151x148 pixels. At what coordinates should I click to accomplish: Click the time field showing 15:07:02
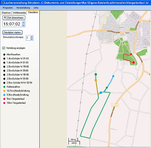(12, 24)
